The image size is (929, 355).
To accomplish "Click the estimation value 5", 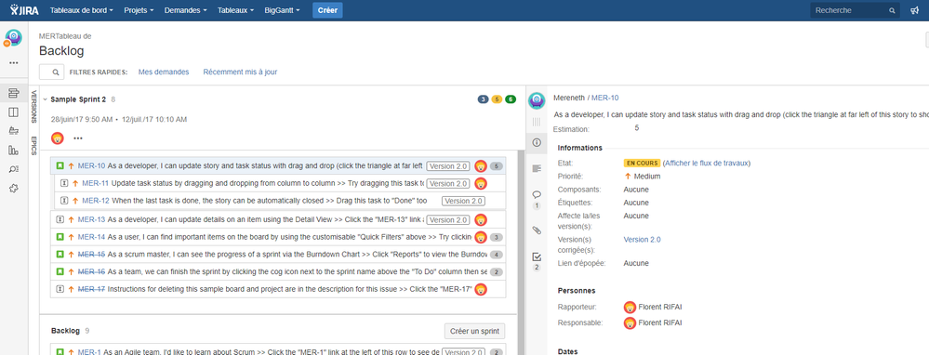I will click(x=637, y=128).
